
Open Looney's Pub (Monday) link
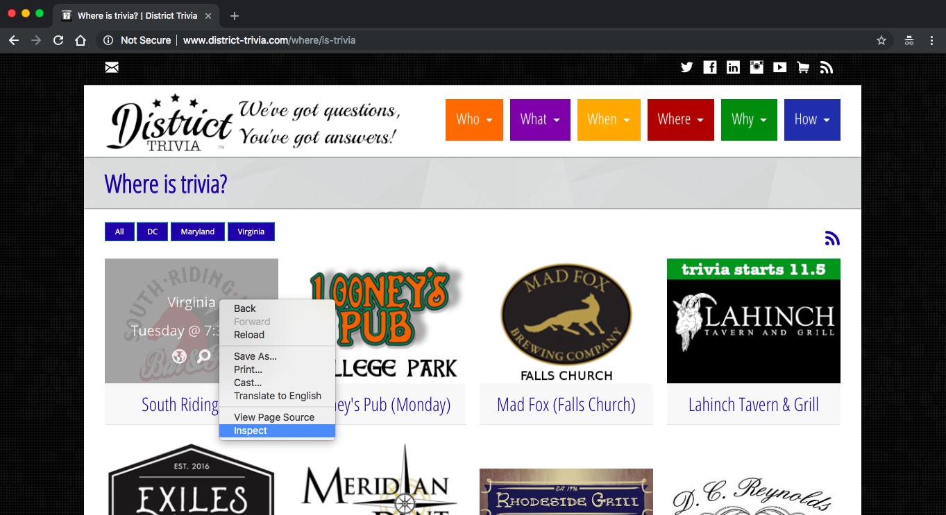pyautogui.click(x=394, y=405)
